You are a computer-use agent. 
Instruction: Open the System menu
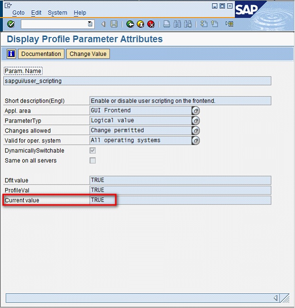point(57,13)
